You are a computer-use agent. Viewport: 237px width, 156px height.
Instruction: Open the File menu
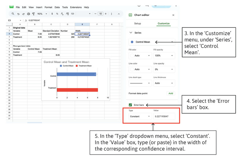[x=18, y=7]
